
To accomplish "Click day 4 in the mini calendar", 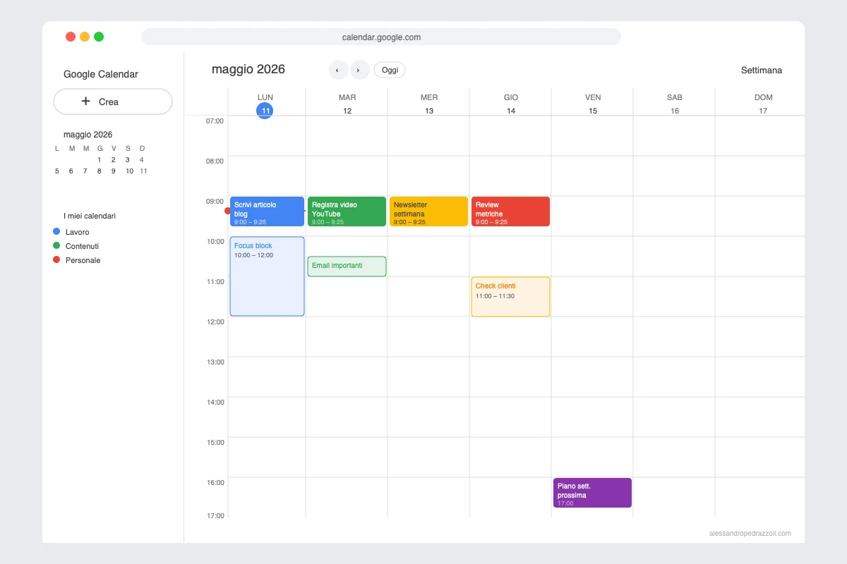I will coord(142,159).
